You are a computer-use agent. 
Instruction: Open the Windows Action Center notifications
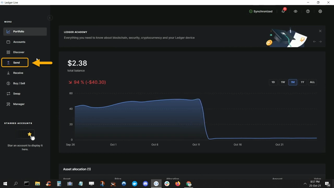(327, 184)
